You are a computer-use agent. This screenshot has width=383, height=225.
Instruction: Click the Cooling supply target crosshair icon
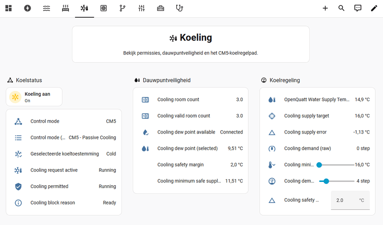point(272,116)
